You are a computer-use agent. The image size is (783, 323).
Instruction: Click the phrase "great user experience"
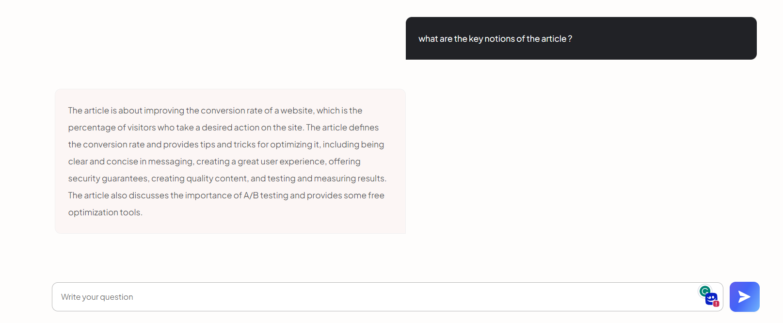pyautogui.click(x=281, y=161)
